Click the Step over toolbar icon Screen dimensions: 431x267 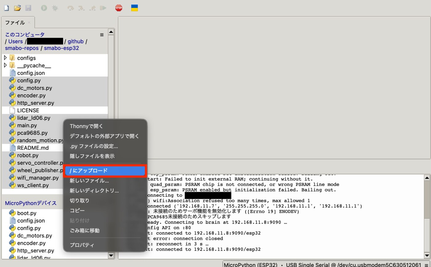click(71, 8)
